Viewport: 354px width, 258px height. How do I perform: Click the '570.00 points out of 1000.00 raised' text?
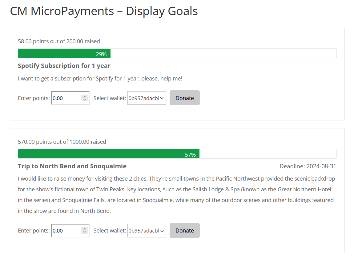(62, 142)
